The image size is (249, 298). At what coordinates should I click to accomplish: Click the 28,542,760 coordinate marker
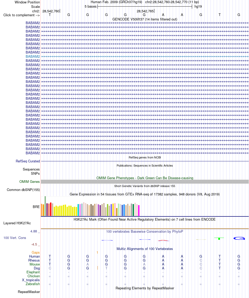[51, 11]
